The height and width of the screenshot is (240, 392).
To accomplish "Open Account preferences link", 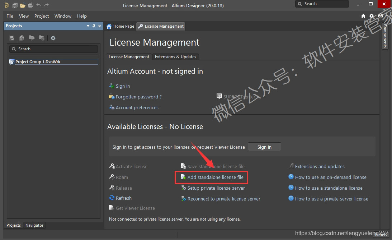I will tap(137, 107).
